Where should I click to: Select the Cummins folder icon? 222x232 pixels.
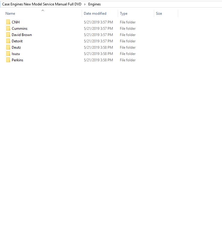pyautogui.click(x=8, y=29)
